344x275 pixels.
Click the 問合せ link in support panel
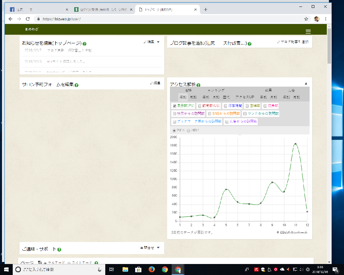[x=147, y=247]
